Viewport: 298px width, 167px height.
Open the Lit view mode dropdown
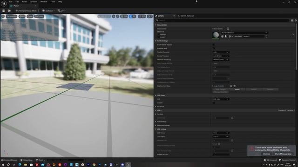(22, 17)
